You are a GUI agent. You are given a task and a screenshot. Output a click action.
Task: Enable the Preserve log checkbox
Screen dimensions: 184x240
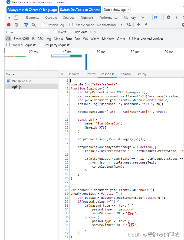click(x=43, y=25)
